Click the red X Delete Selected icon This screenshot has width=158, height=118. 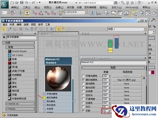[21, 29]
